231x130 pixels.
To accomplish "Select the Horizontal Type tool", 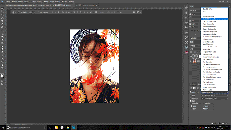I will coord(2,55).
